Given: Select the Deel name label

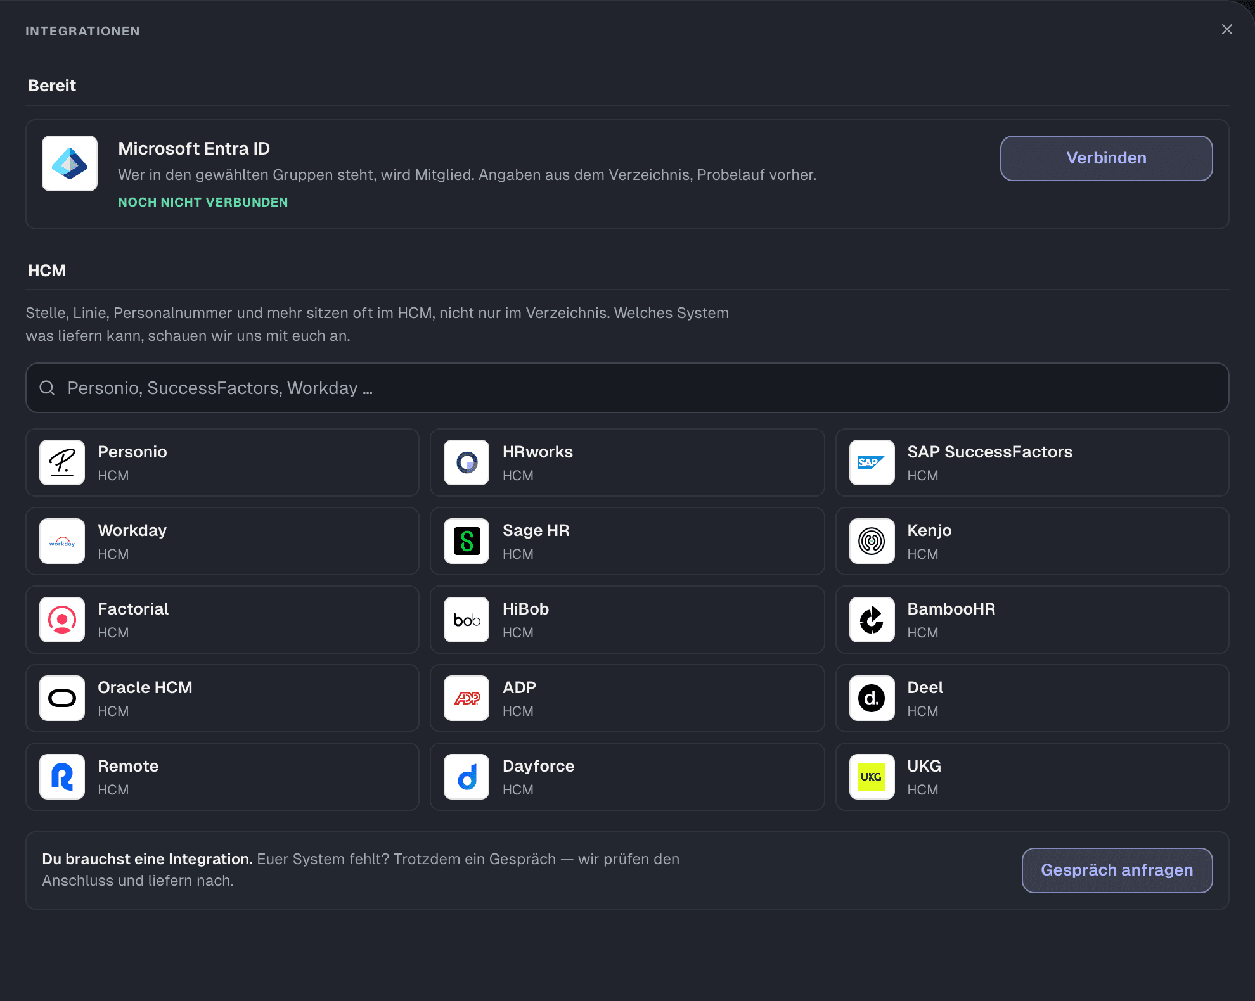Looking at the screenshot, I should click(925, 687).
